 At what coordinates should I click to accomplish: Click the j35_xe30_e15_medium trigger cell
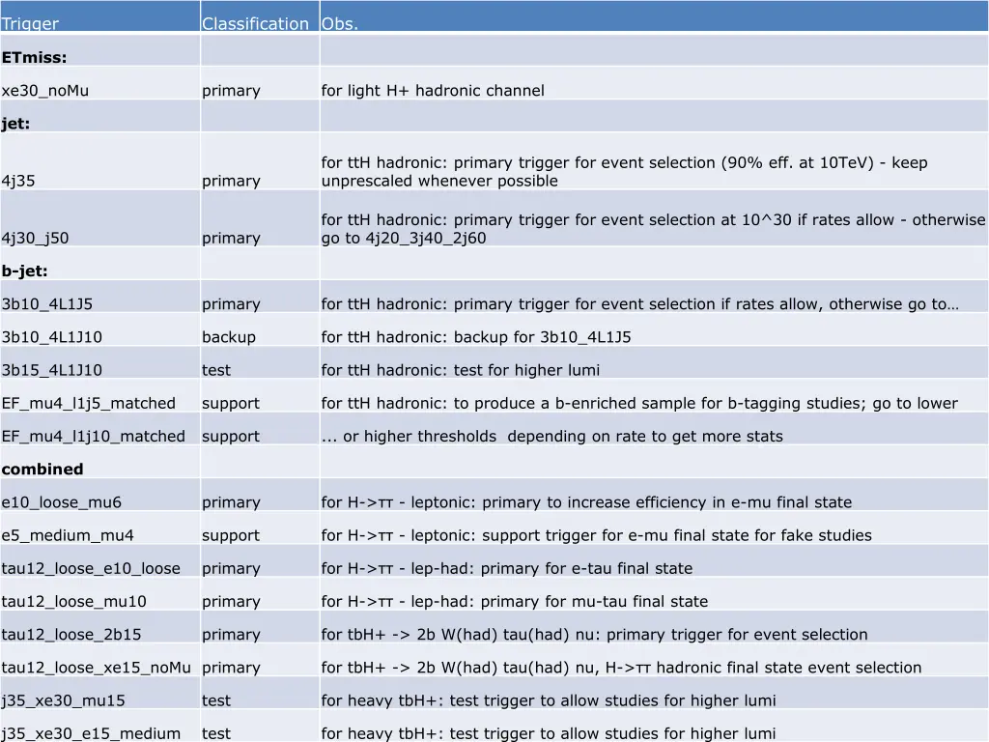click(x=99, y=726)
